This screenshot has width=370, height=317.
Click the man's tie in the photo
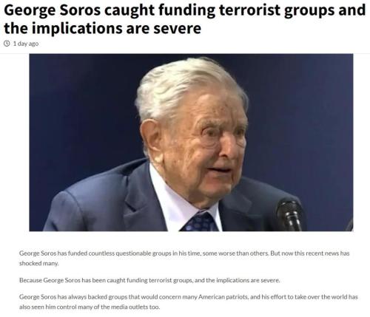(x=200, y=222)
